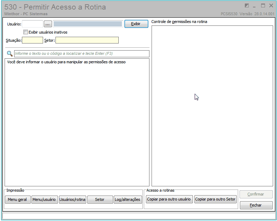Minimize the 530 routine window
This screenshot has width=277, height=221.
[x=254, y=6]
